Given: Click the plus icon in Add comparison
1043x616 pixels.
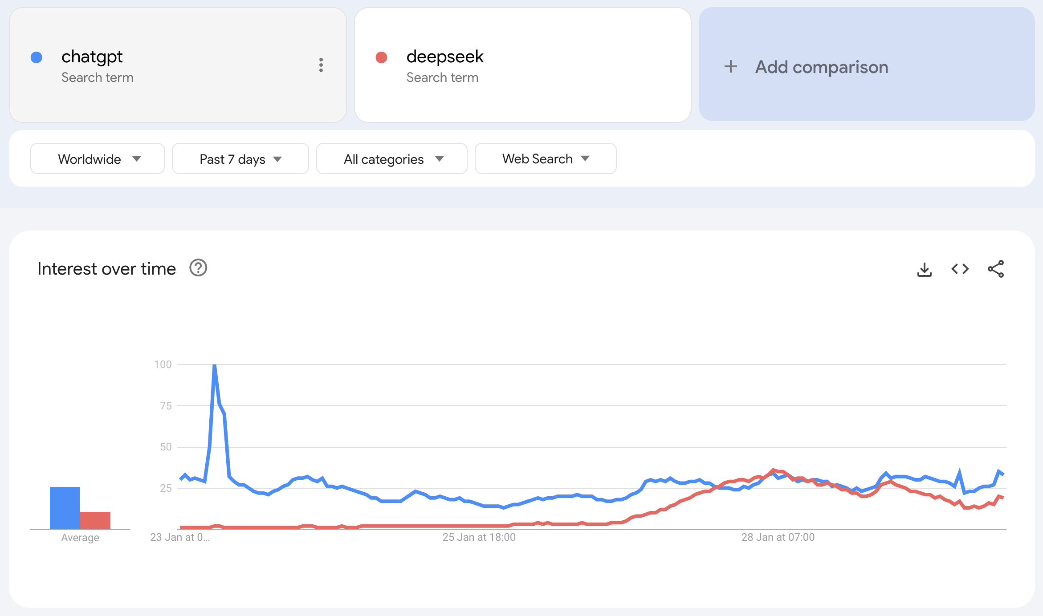Looking at the screenshot, I should pos(730,67).
